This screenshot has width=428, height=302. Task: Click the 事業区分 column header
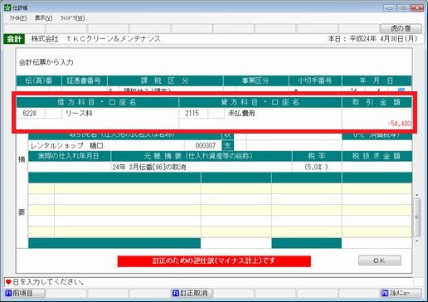coord(255,80)
